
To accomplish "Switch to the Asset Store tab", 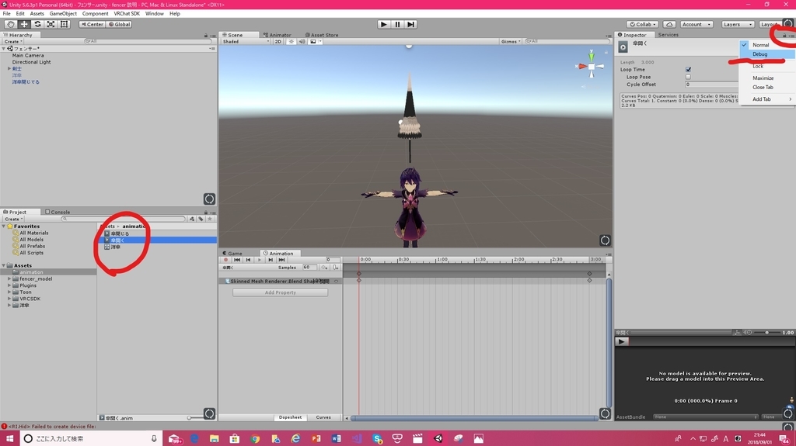I will [322, 35].
